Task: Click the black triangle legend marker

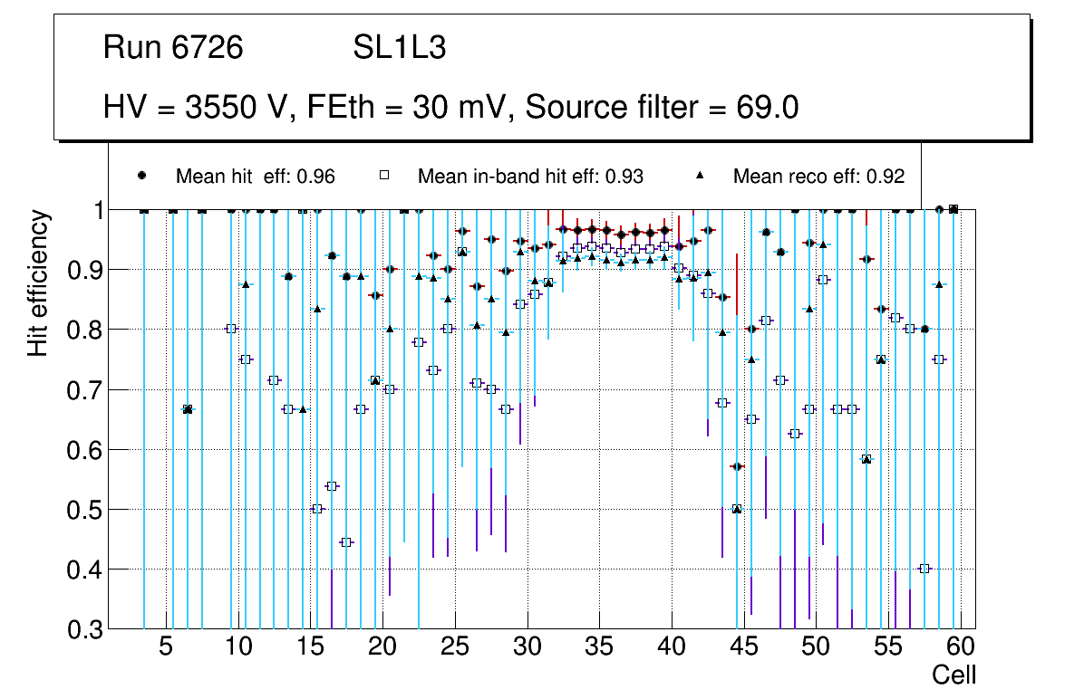Action: click(x=699, y=177)
